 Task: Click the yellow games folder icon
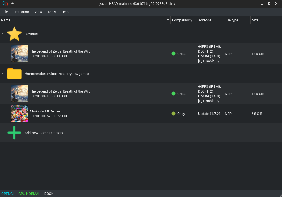click(14, 74)
